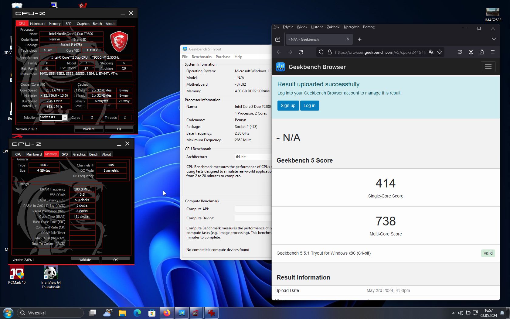The height and width of the screenshot is (319, 510).
Task: Click the Firefox address bar URL
Action: pyautogui.click(x=380, y=52)
